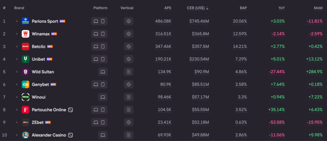Viewport: 327px width, 141px height.
Task: Click the +13.12% MoM value
Action: click(314, 59)
